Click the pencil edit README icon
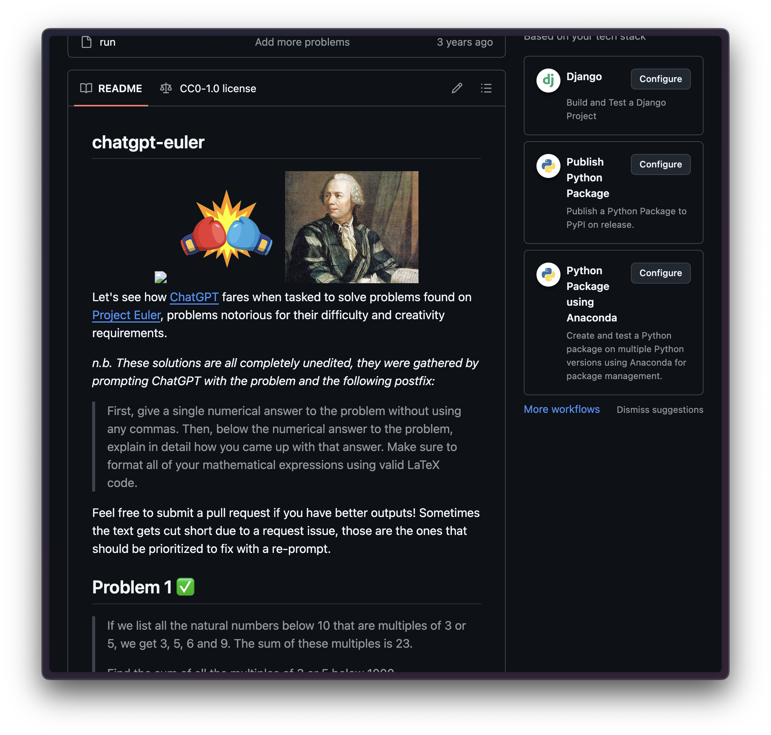Screen dimensions: 771x735 [457, 88]
